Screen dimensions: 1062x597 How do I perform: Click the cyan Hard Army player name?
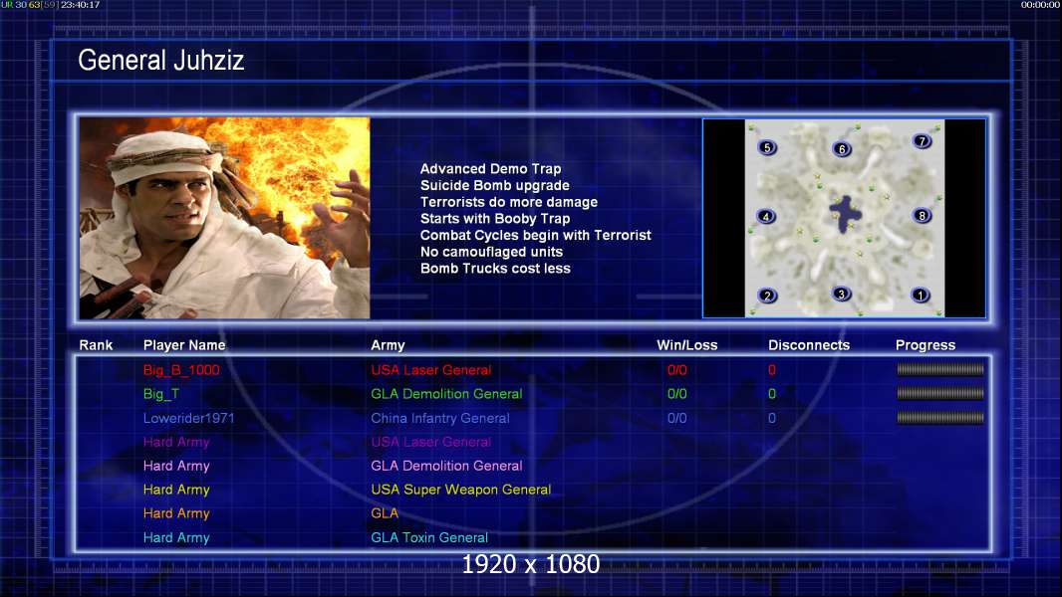(x=176, y=537)
